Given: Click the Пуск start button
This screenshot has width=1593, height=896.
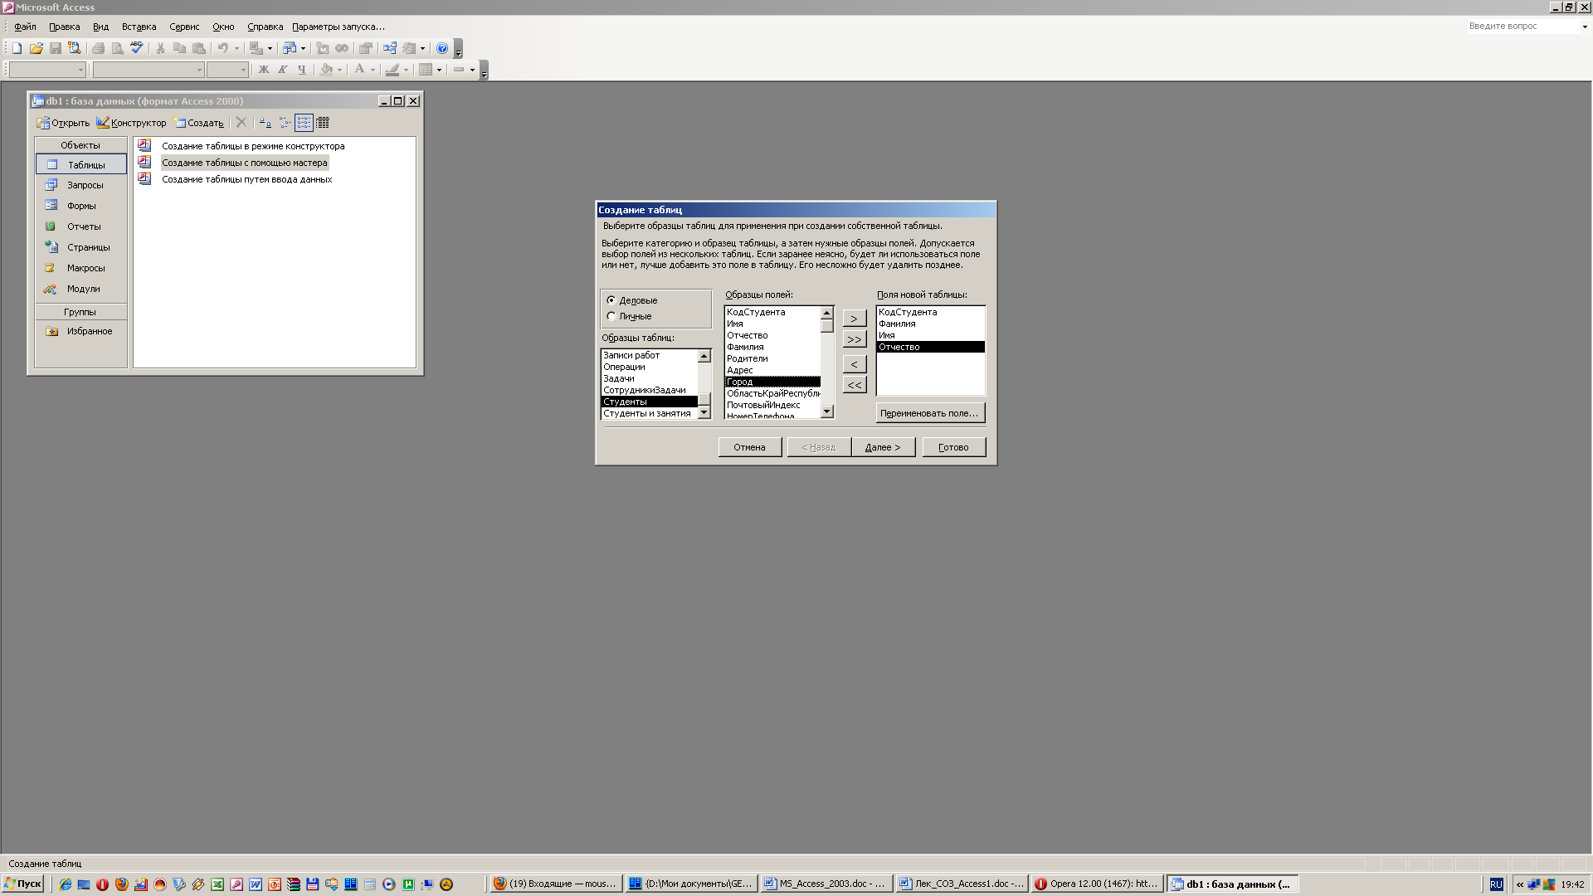Looking at the screenshot, I should [x=22, y=884].
